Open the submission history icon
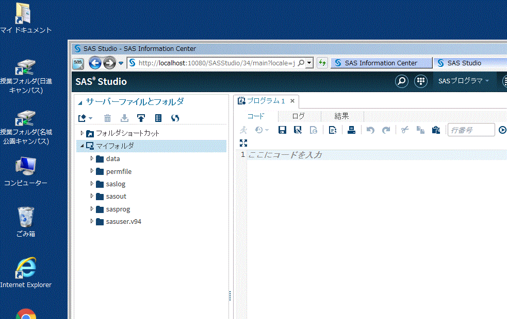The height and width of the screenshot is (319, 507). [x=261, y=130]
